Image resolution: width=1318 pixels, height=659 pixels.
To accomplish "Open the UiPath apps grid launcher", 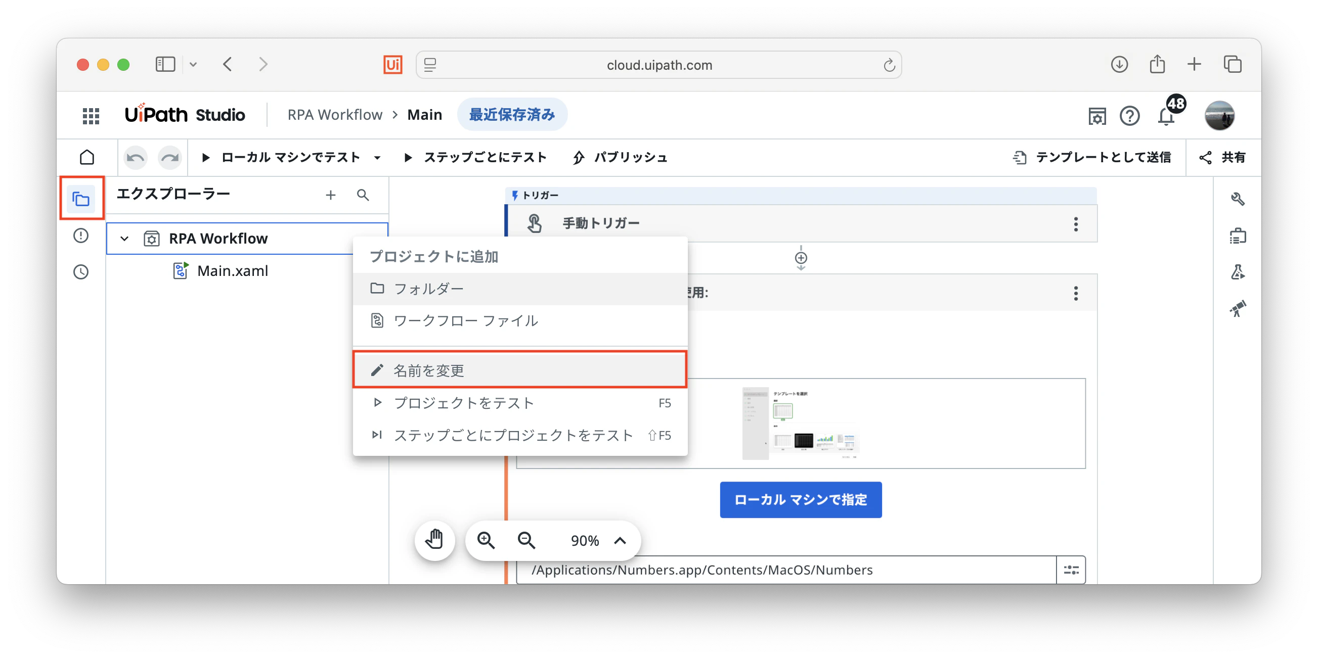I will click(x=91, y=116).
